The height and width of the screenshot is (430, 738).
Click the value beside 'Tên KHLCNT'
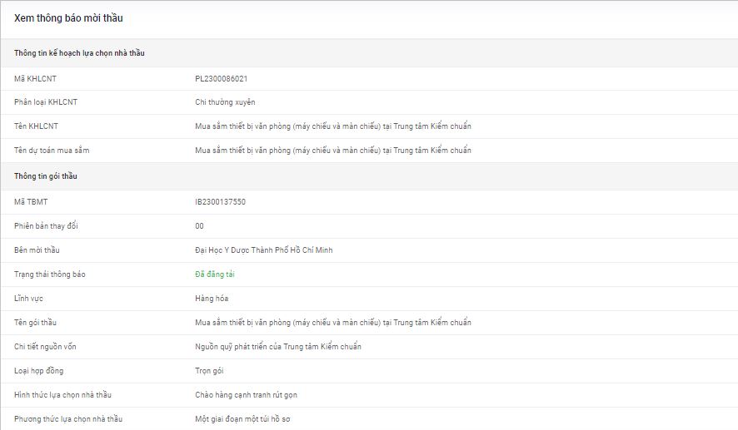point(333,126)
